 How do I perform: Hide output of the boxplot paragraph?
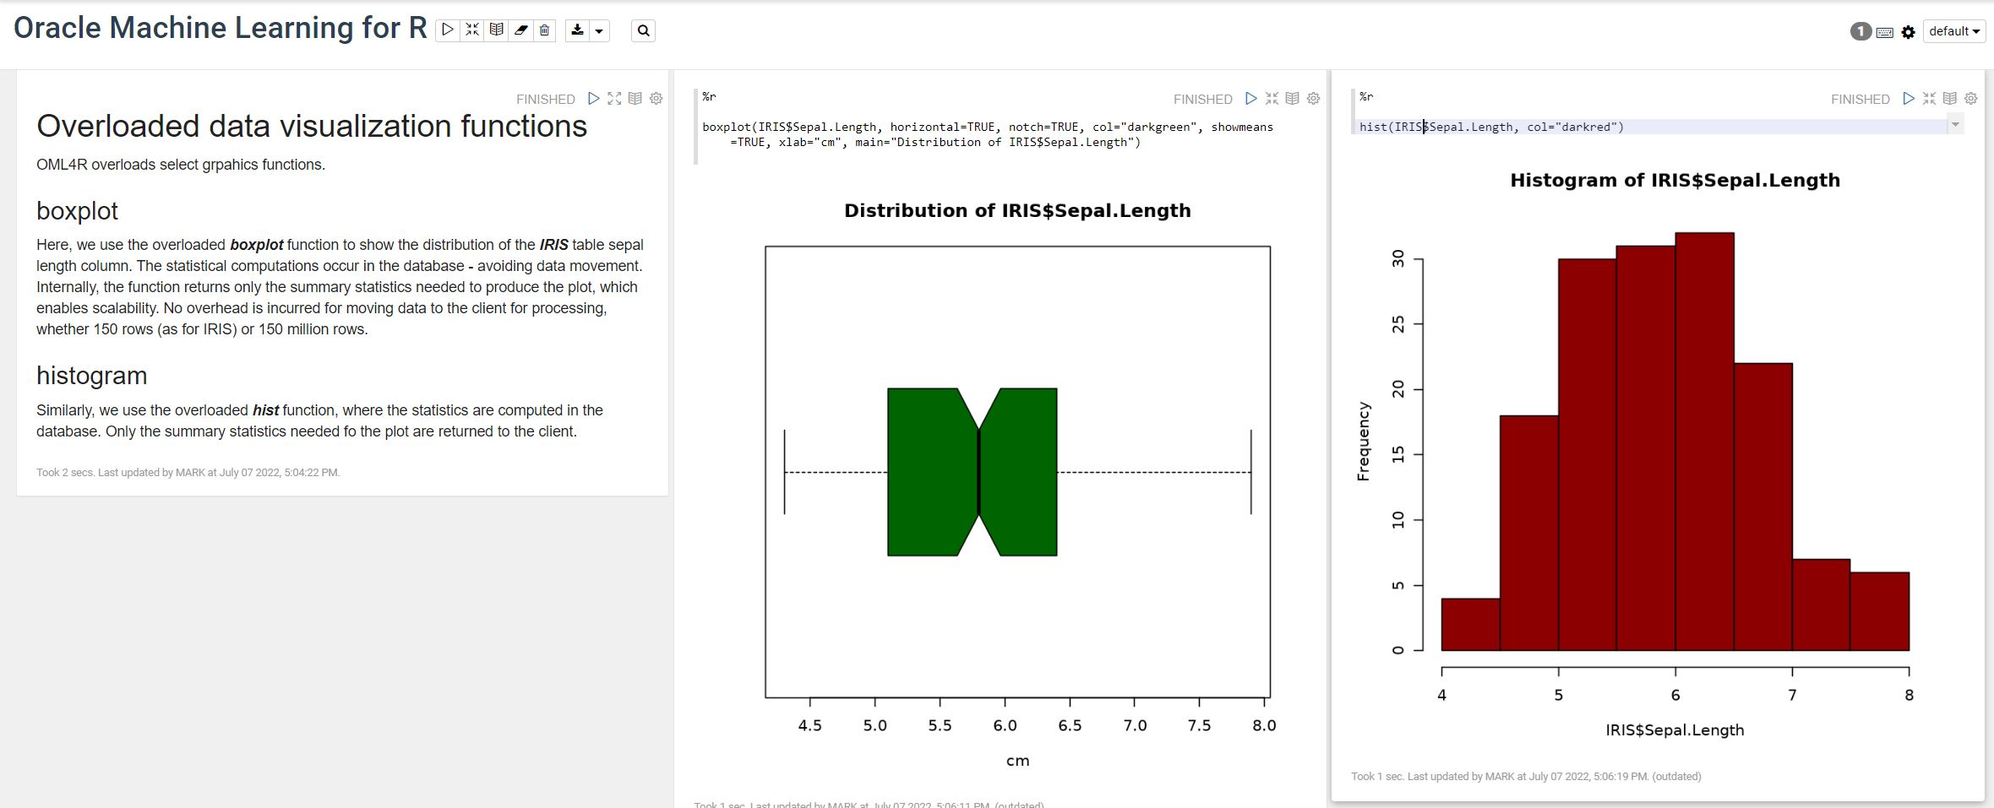tap(1292, 99)
